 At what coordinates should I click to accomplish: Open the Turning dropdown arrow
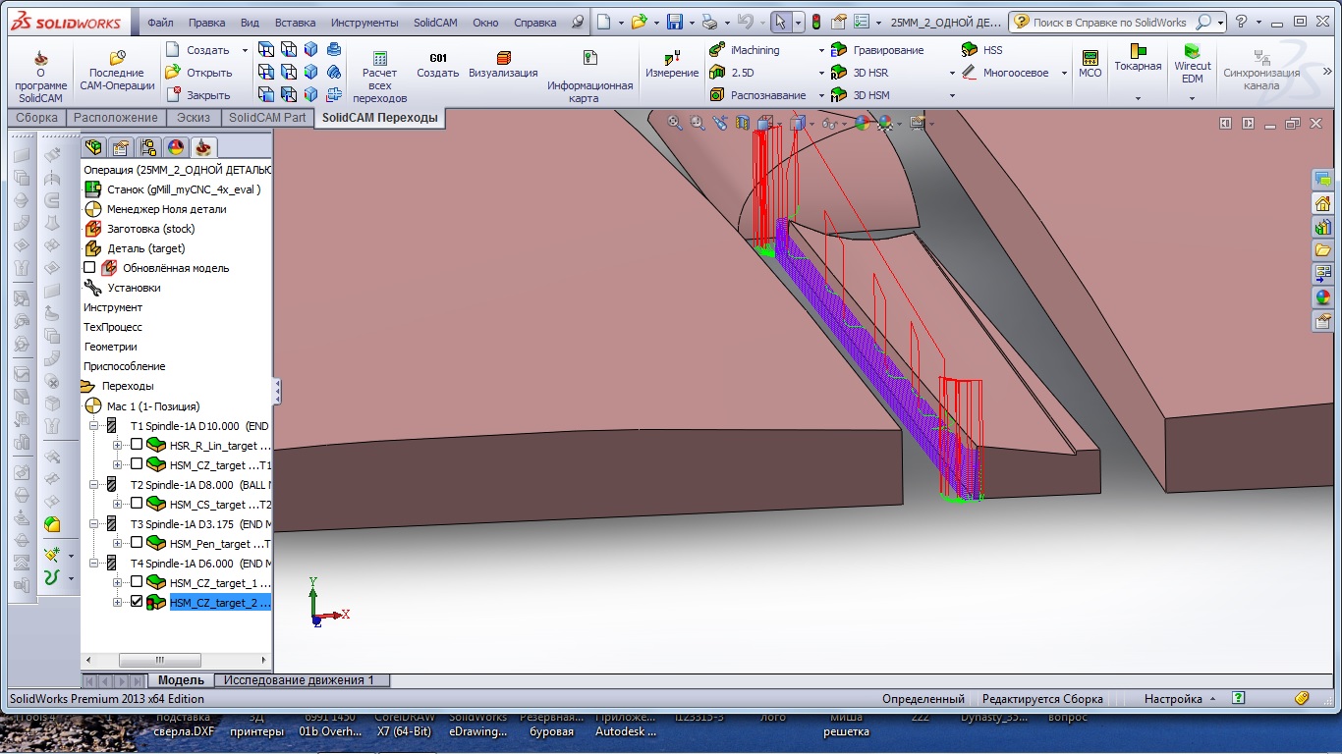[x=1138, y=98]
